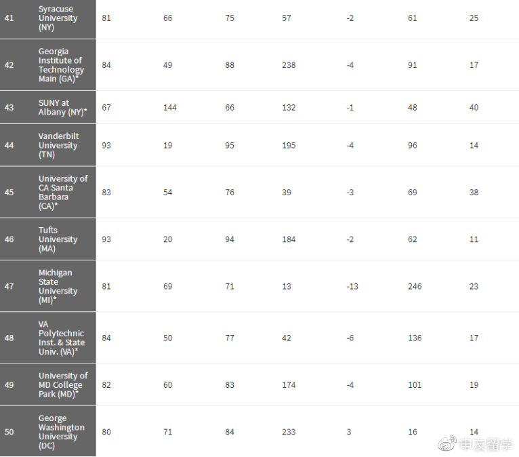The width and height of the screenshot is (519, 457).
Task: Open George Washington University (DC) entry
Action: 61,432
